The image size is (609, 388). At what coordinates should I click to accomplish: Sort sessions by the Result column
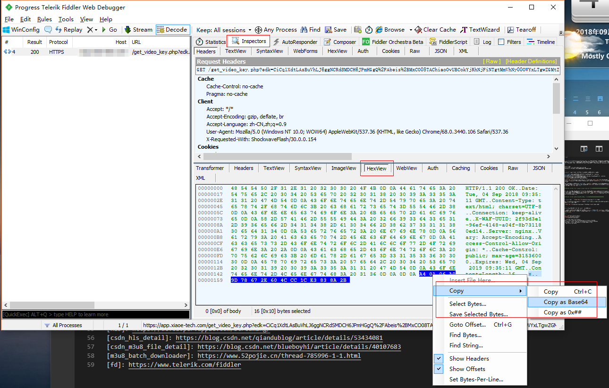pyautogui.click(x=34, y=42)
